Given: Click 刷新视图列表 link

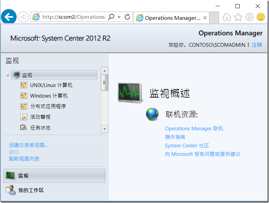Looking at the screenshot, I should tap(24, 159).
